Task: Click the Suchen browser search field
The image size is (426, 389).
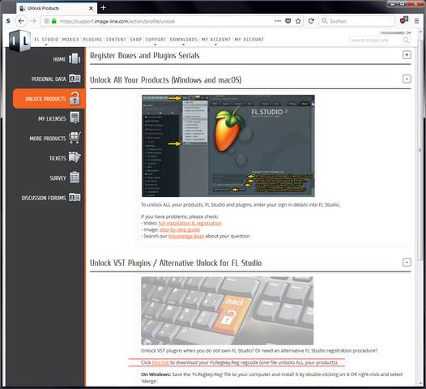Action: pos(356,21)
